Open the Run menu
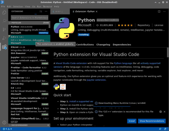The width and height of the screenshot is (169, 131). tap(39, 7)
